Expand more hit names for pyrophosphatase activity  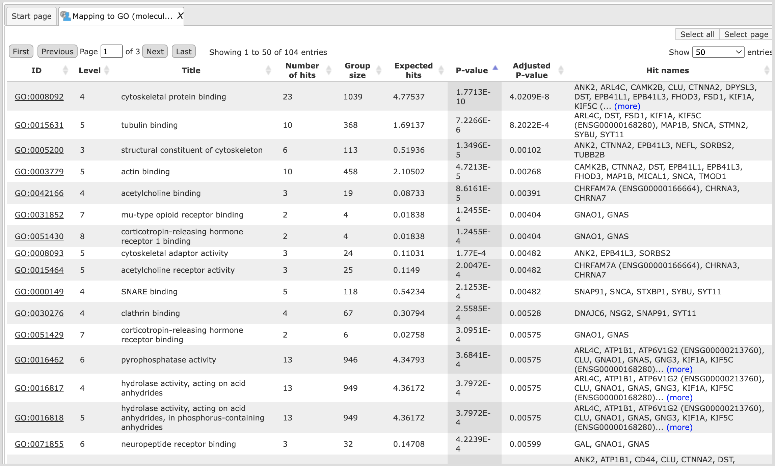click(x=679, y=369)
